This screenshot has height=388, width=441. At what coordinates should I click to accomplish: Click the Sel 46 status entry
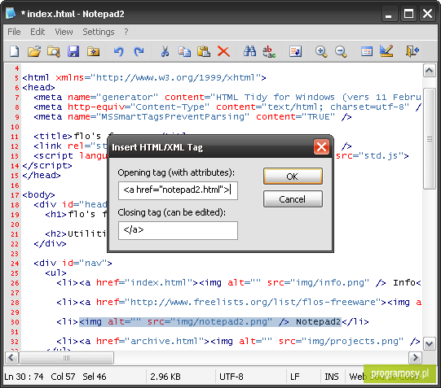coord(95,377)
